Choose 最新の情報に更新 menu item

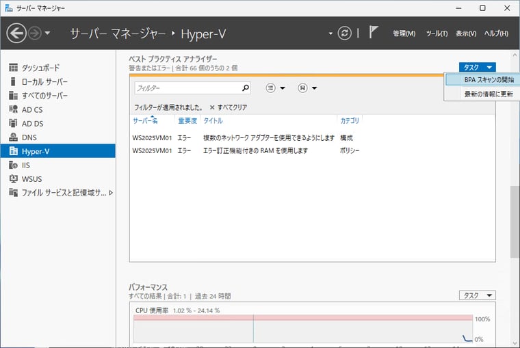[482, 94]
